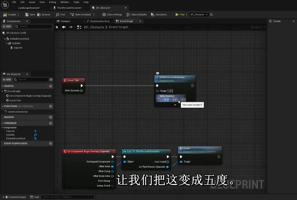Select the X rotation value field on AddActorLocalRotation
This screenshot has width=297, height=200.
tap(166, 99)
